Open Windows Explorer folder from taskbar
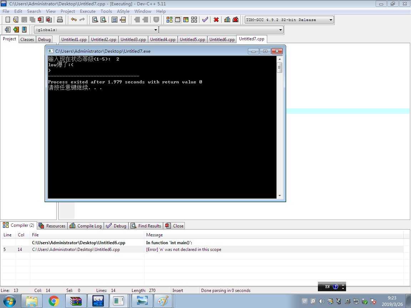The image size is (411, 308). (x=32, y=301)
